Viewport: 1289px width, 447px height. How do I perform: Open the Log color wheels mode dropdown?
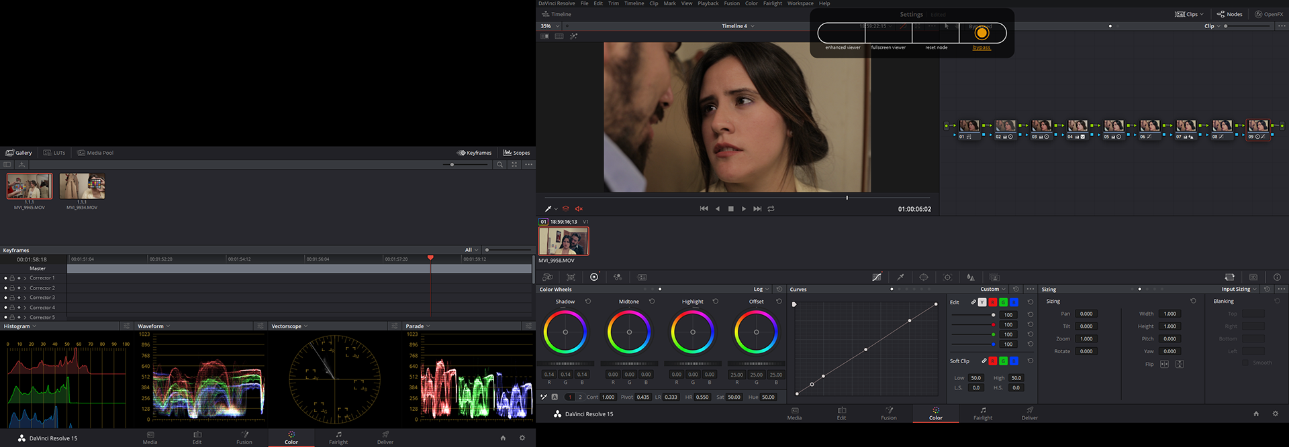761,290
